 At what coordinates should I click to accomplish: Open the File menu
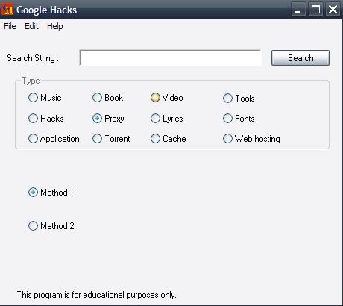(10, 26)
